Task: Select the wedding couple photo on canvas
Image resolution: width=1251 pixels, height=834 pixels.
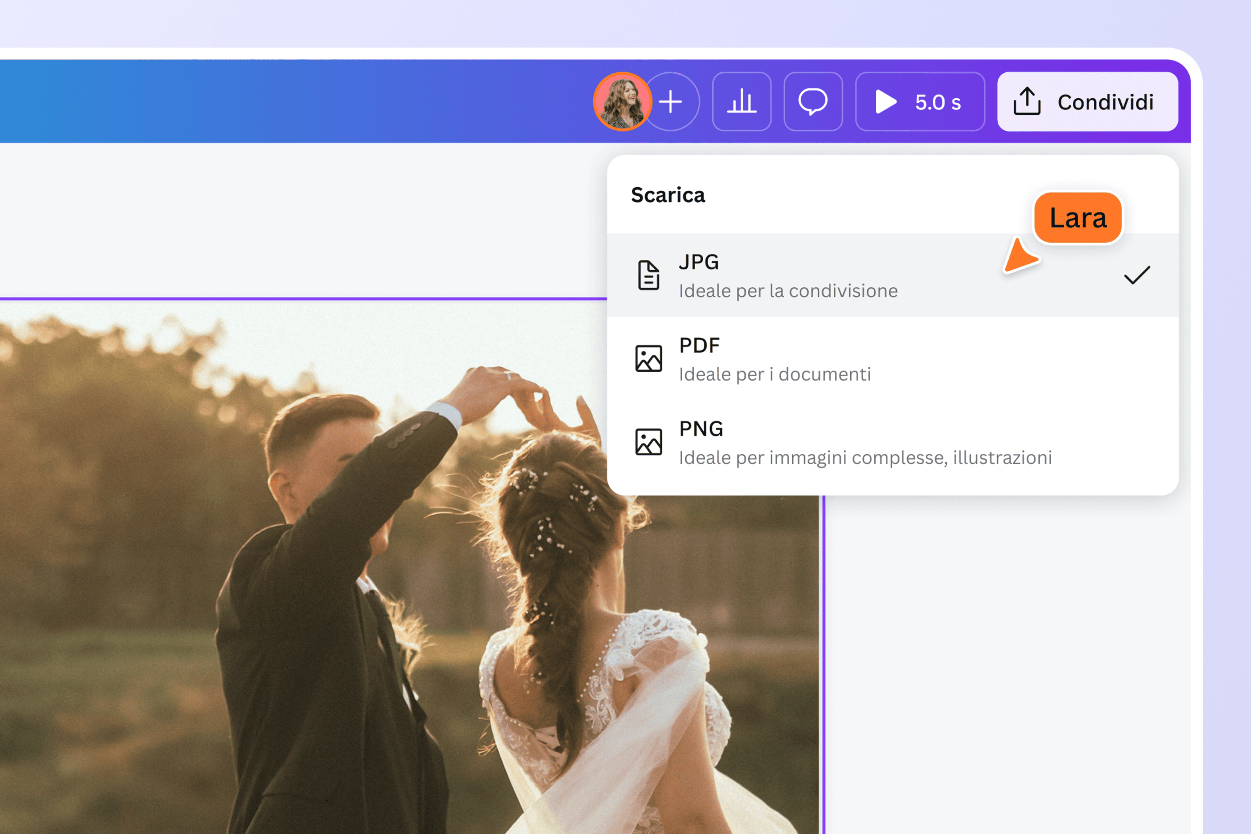Action: pos(410,566)
